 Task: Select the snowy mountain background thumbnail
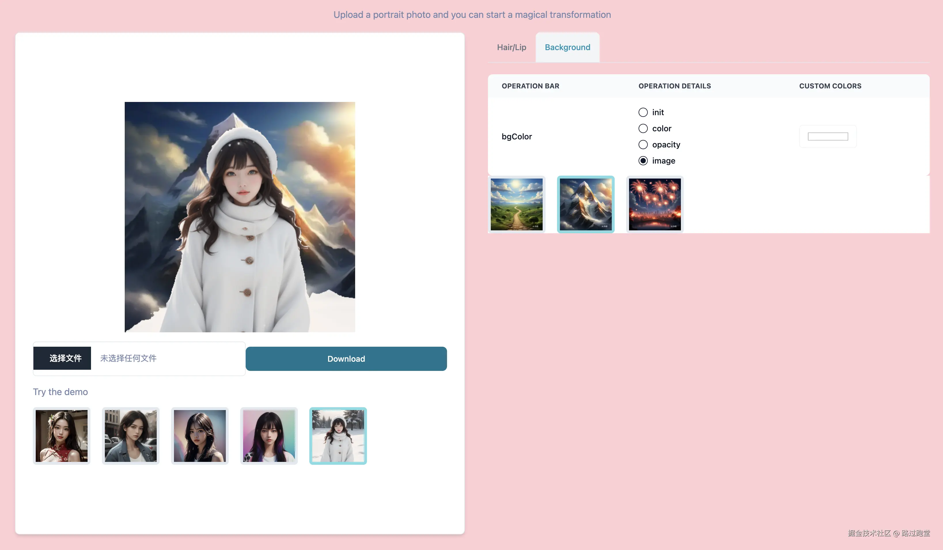pyautogui.click(x=586, y=204)
